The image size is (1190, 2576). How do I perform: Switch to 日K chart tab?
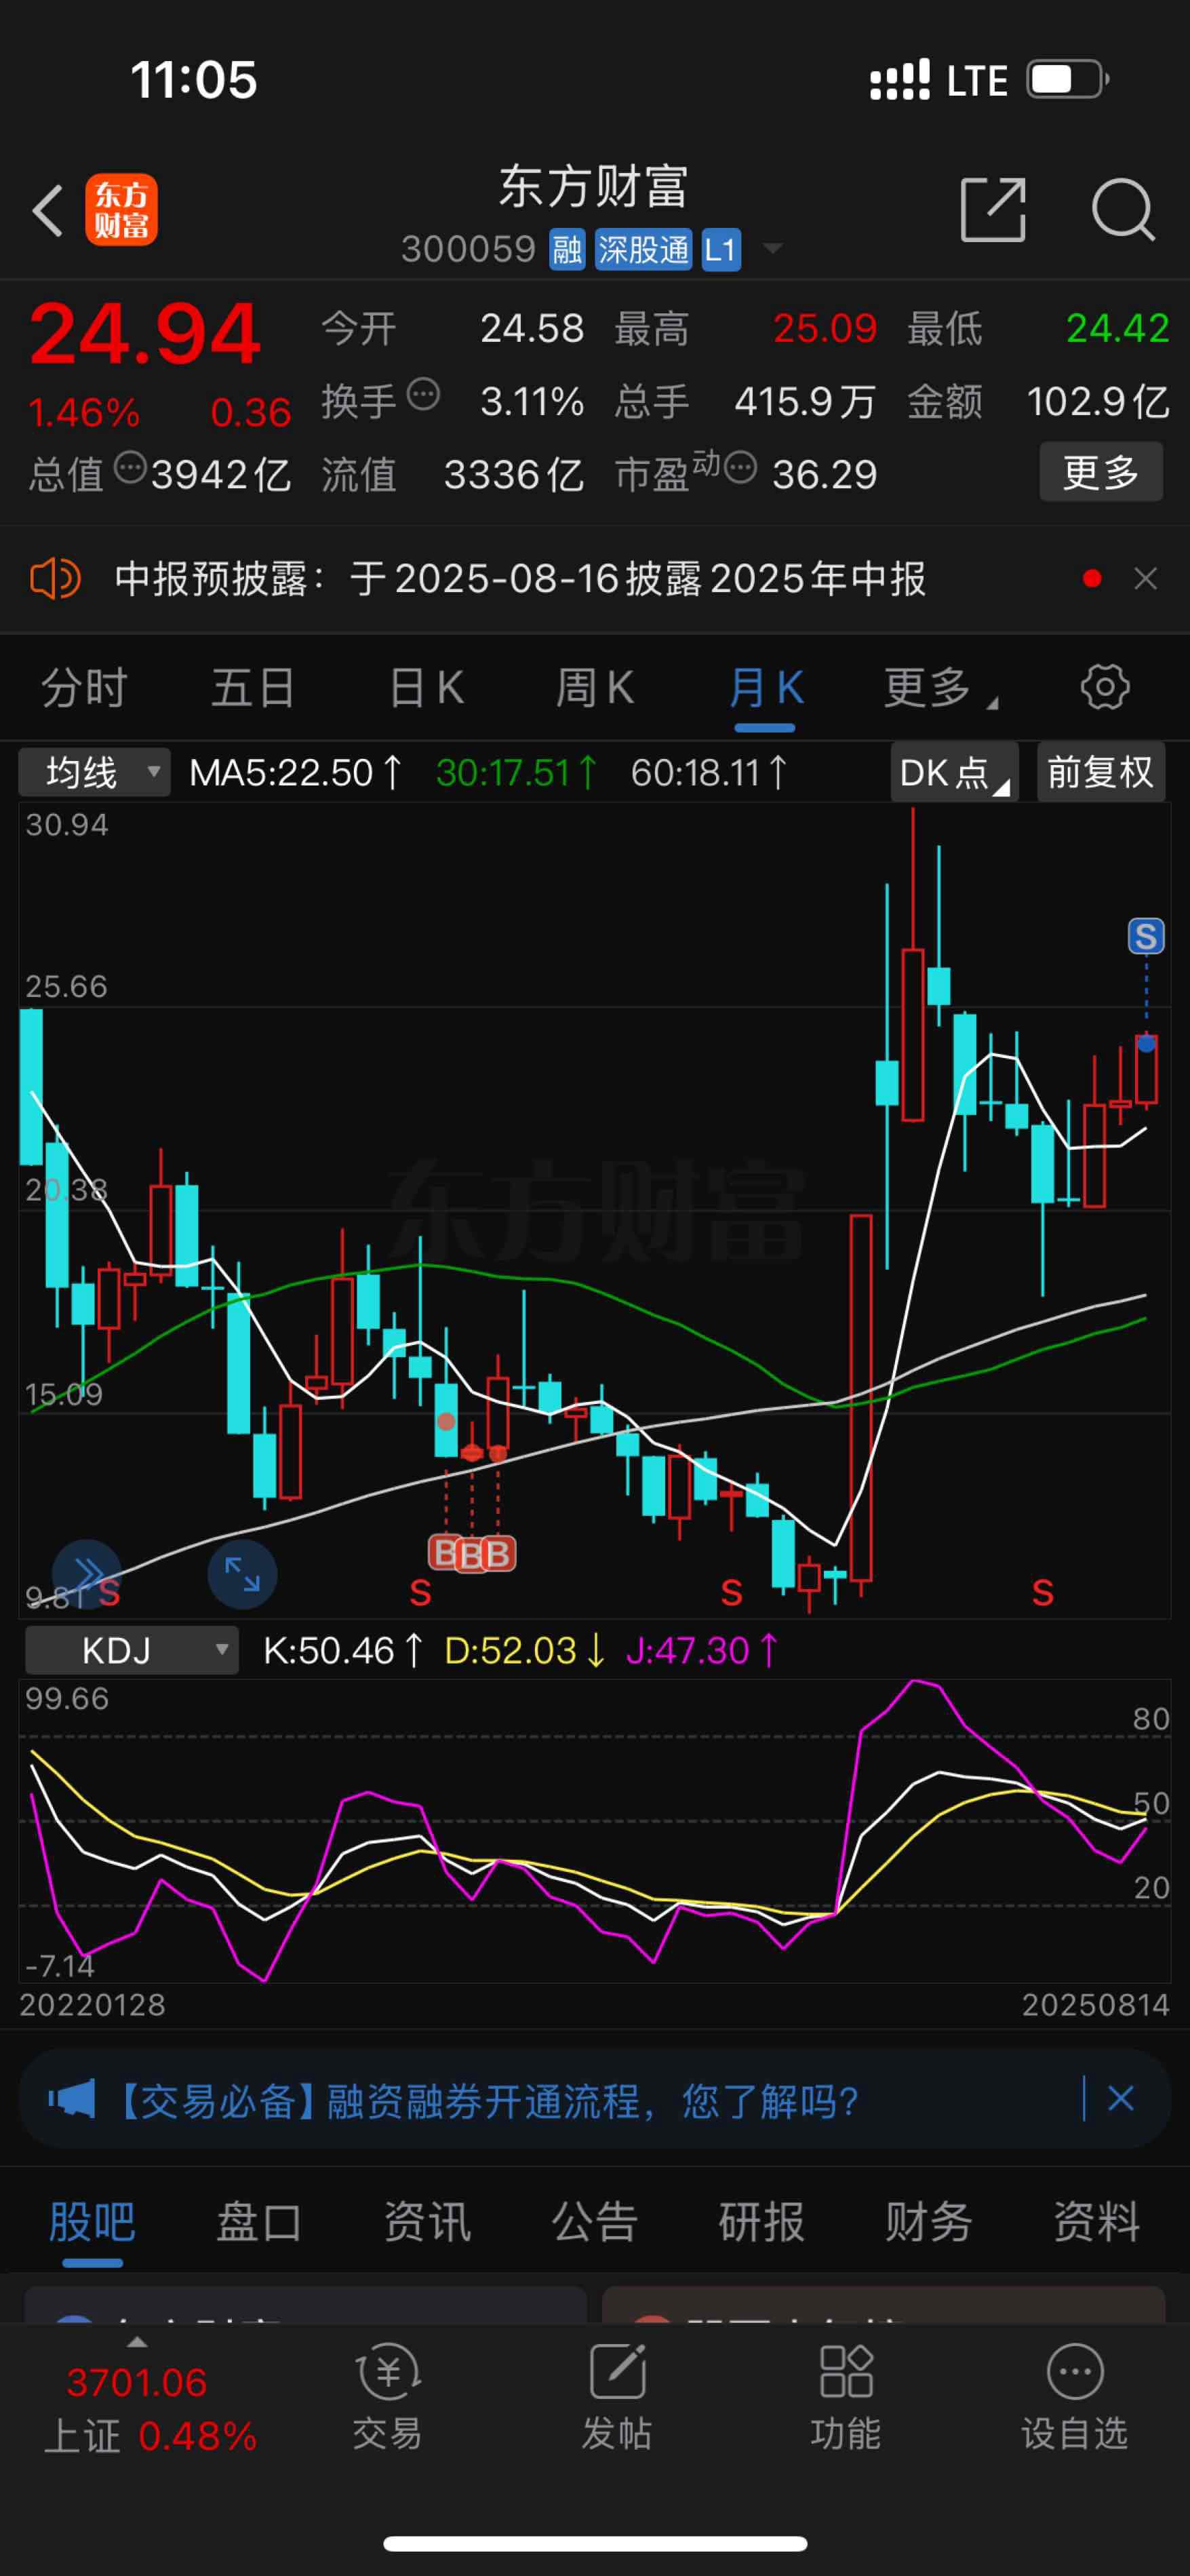(x=426, y=688)
